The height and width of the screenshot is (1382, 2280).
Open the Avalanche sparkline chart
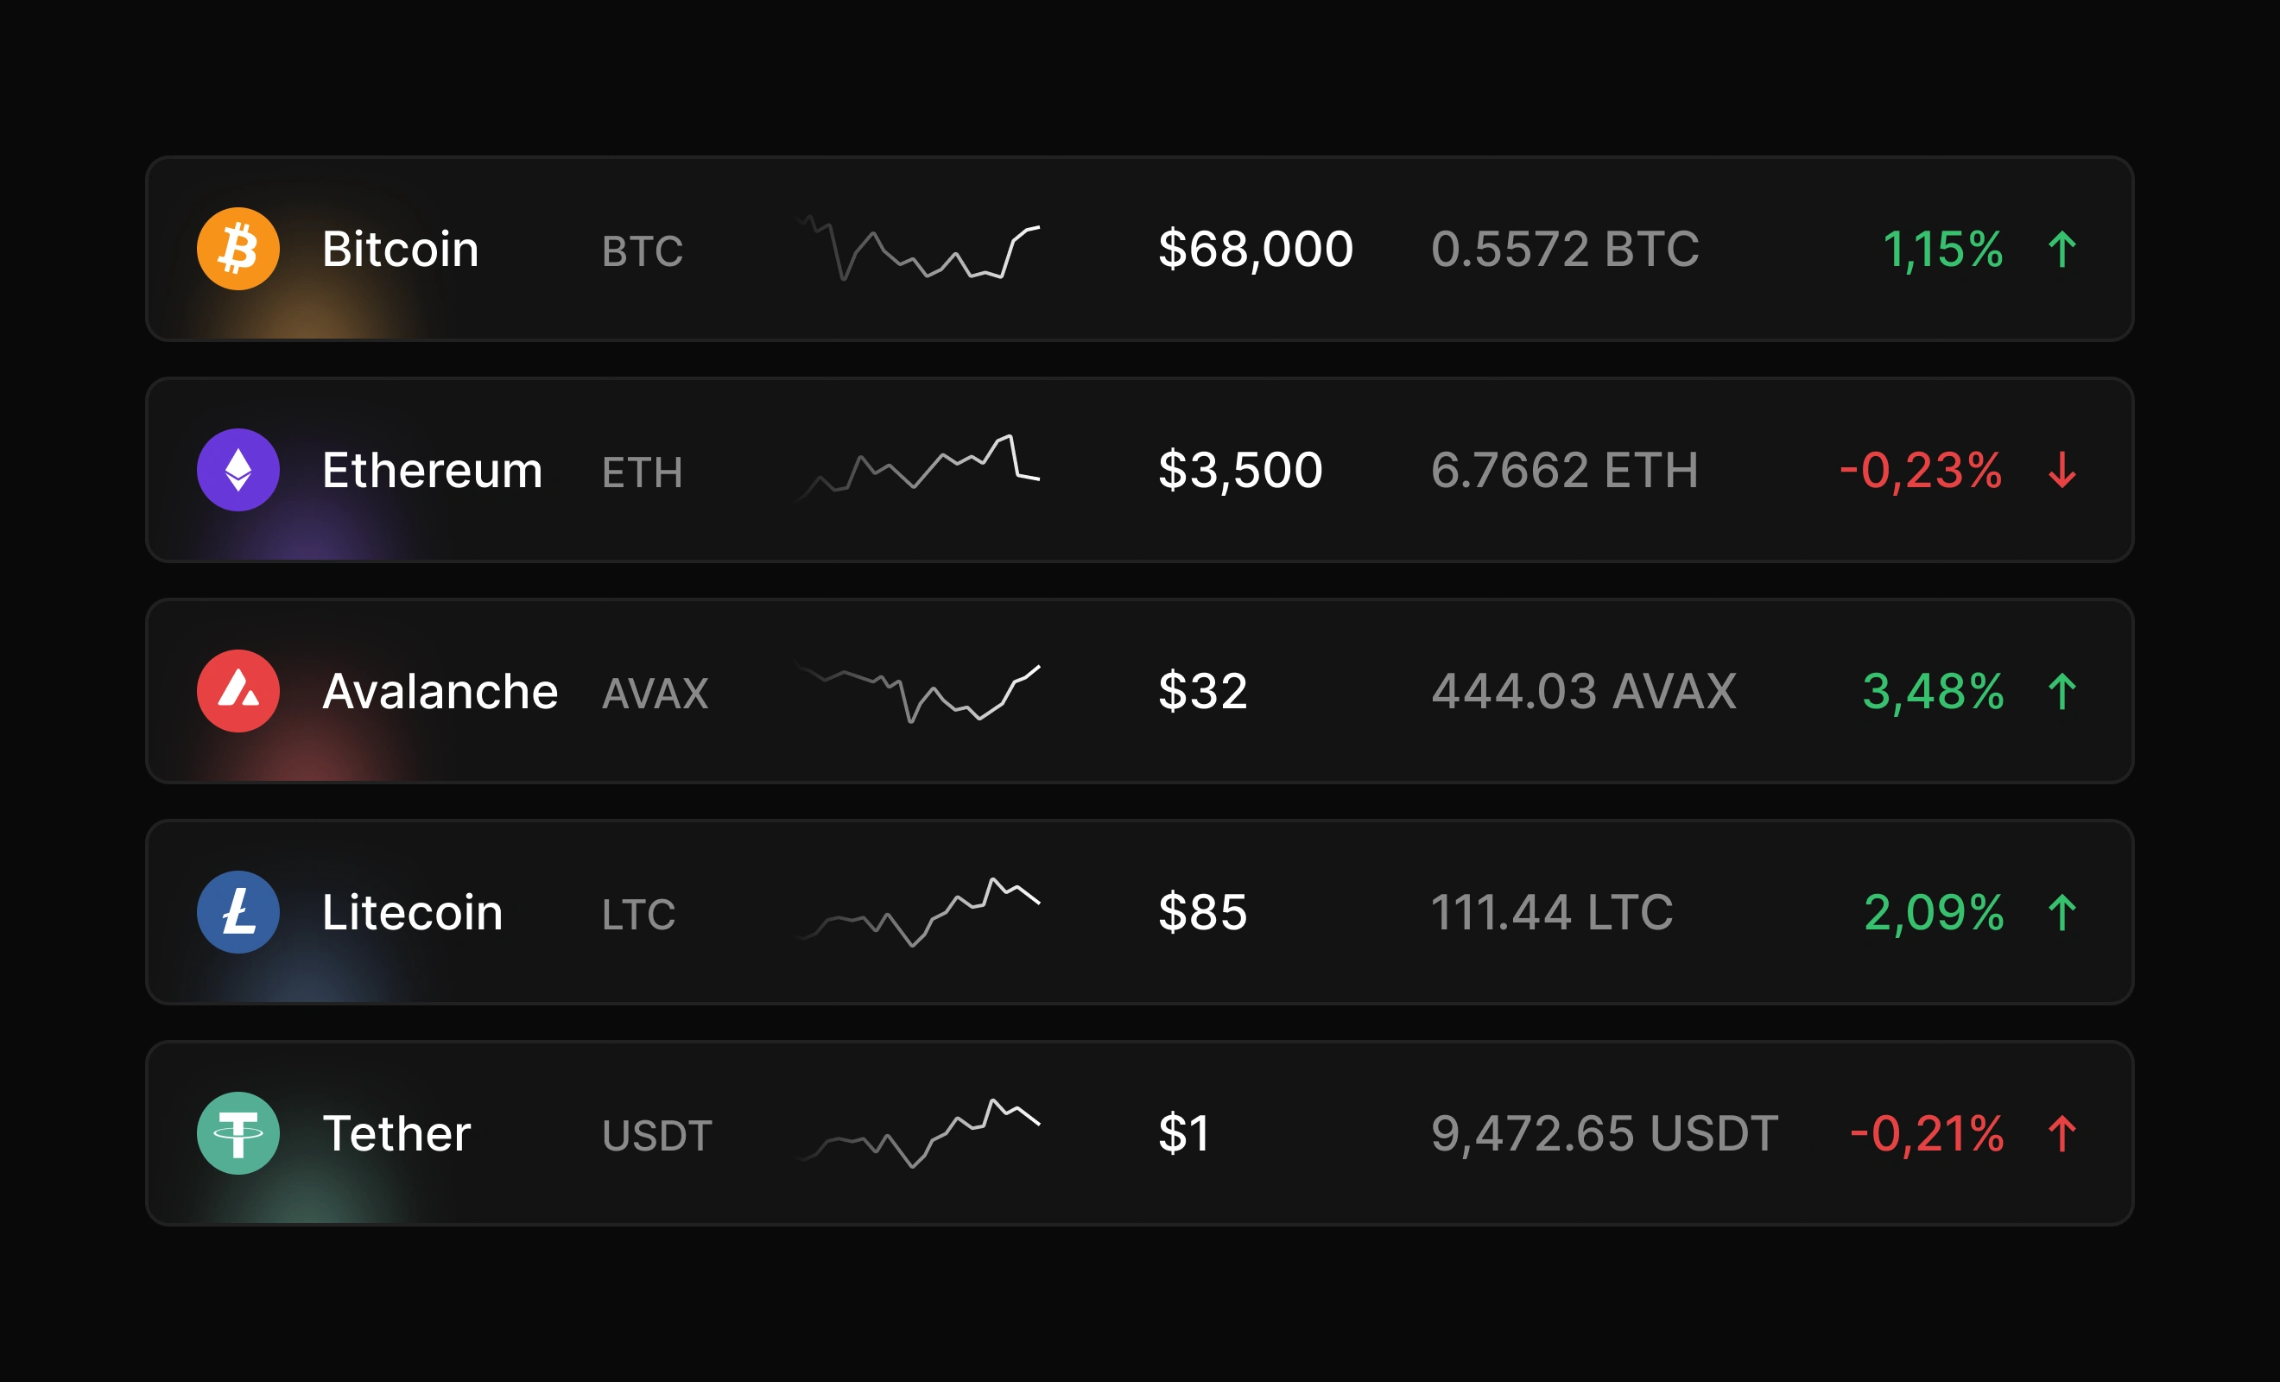point(918,694)
